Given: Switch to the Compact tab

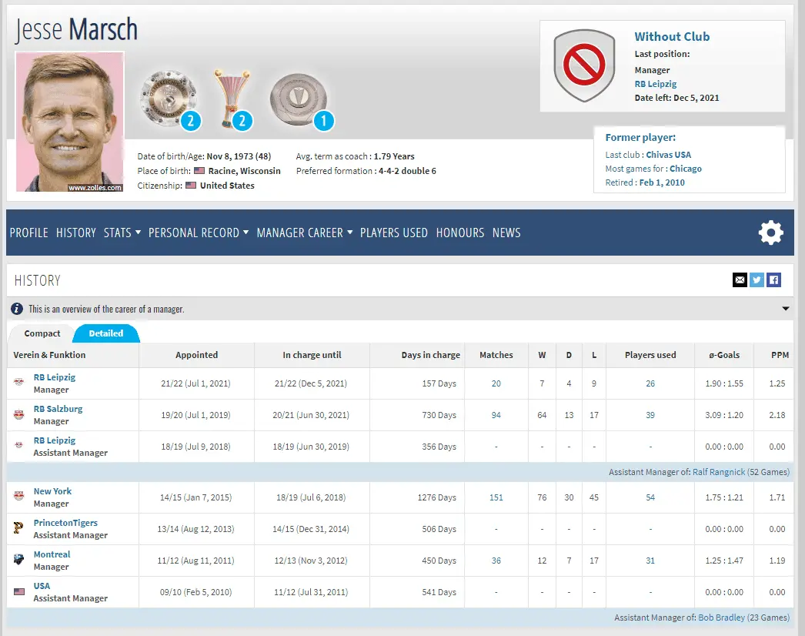Looking at the screenshot, I should pos(42,333).
